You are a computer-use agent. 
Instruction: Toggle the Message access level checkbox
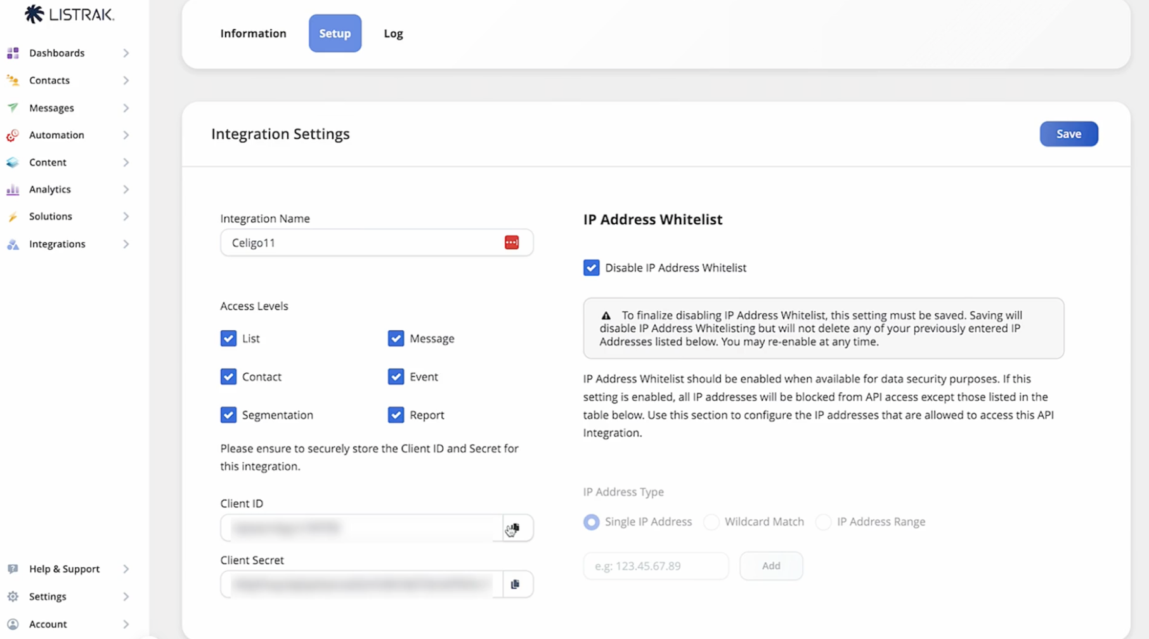(396, 339)
